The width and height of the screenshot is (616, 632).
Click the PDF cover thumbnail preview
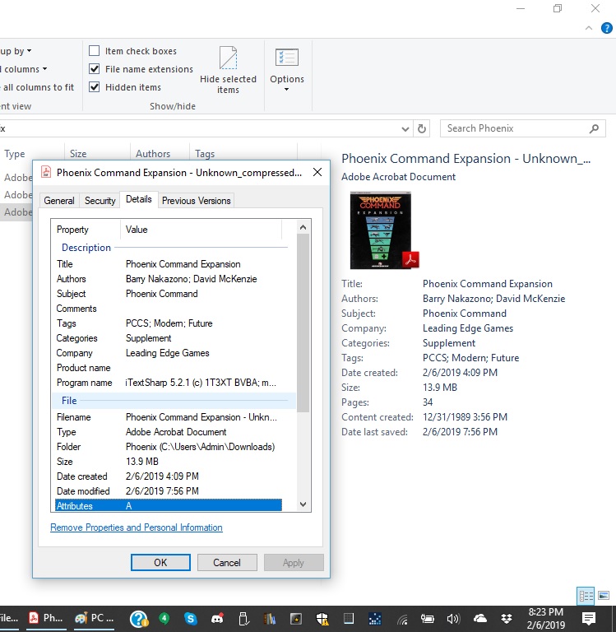coord(381,230)
